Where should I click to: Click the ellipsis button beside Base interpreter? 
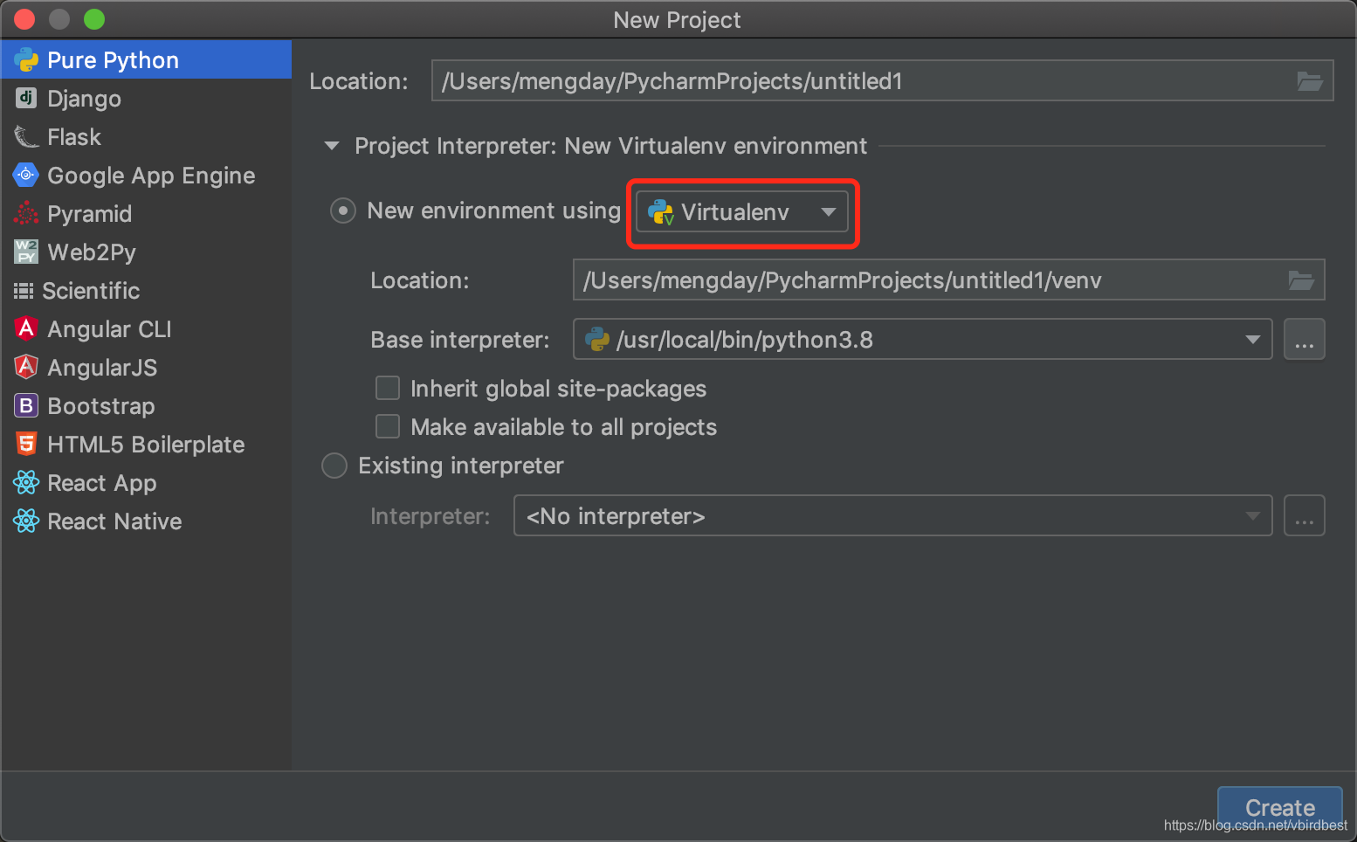coord(1305,339)
